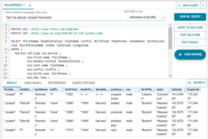Screen dimensions: 208x139
Task: Switch to the Used SHACL tab
Action: (x=32, y=83)
